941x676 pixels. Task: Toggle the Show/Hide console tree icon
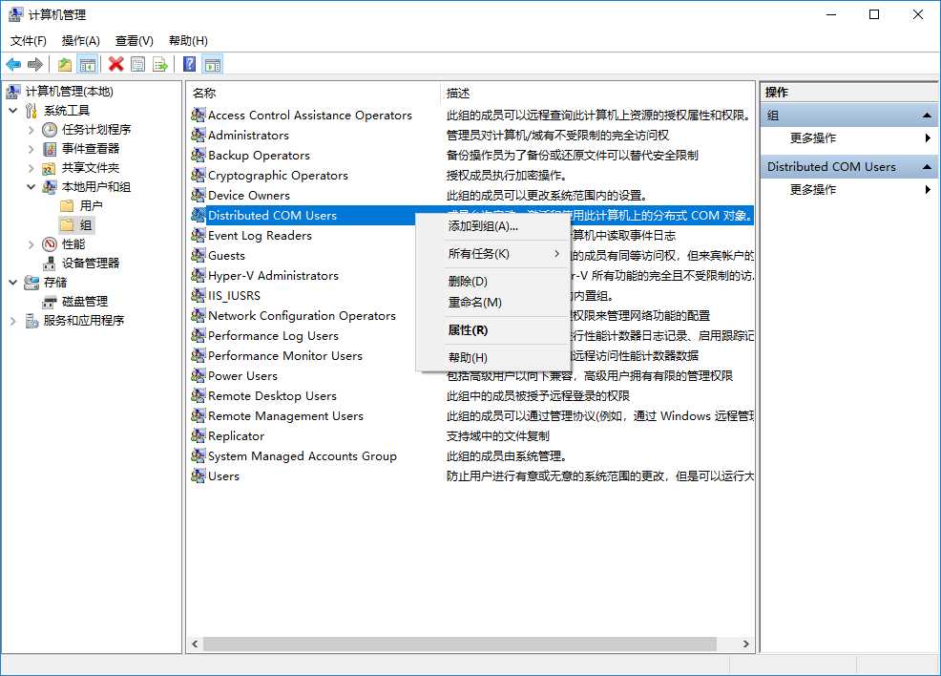(x=88, y=64)
